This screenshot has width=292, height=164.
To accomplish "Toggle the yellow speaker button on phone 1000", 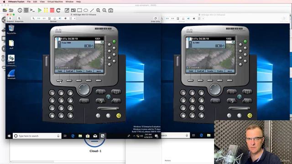I will click(250, 115).
